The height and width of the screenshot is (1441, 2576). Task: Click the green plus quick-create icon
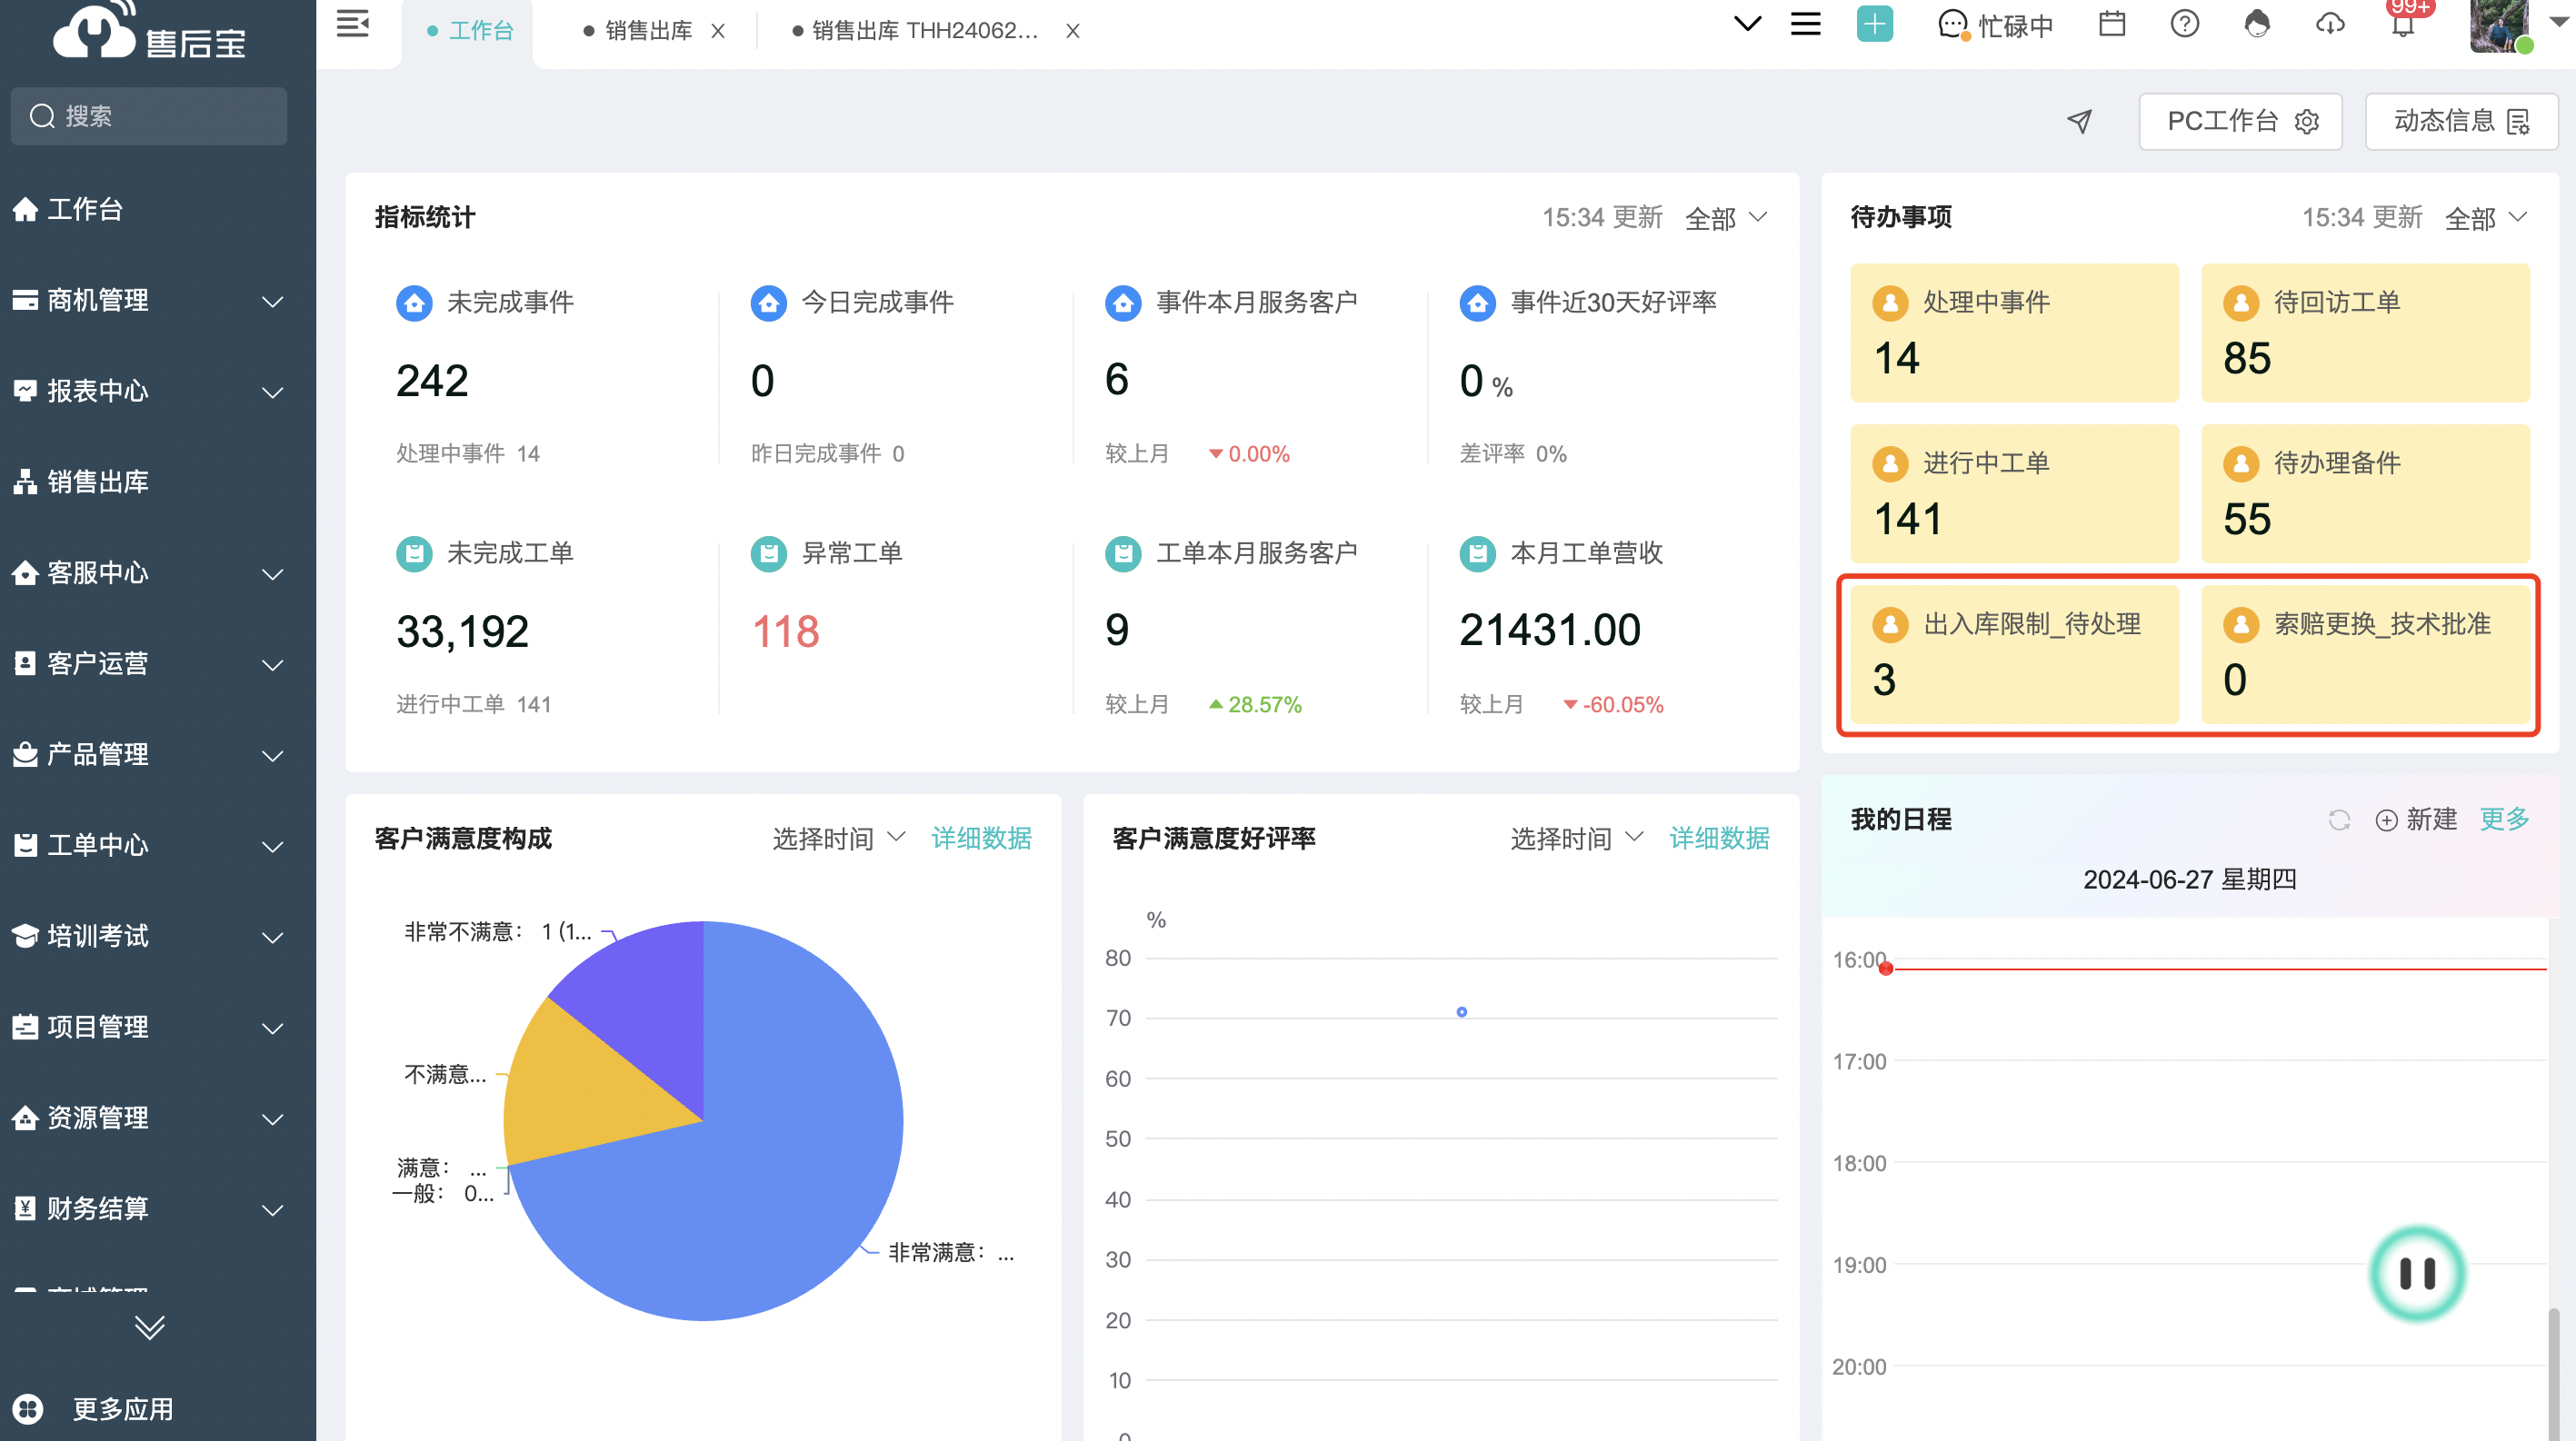click(x=1874, y=24)
